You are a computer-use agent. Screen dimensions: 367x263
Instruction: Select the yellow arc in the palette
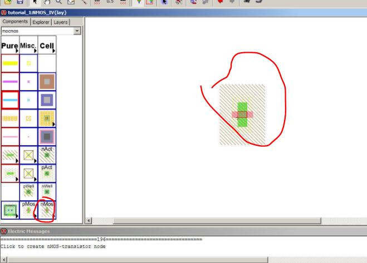point(10,63)
